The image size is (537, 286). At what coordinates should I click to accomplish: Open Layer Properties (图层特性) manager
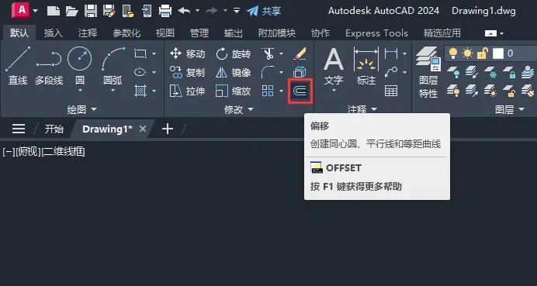pos(428,73)
